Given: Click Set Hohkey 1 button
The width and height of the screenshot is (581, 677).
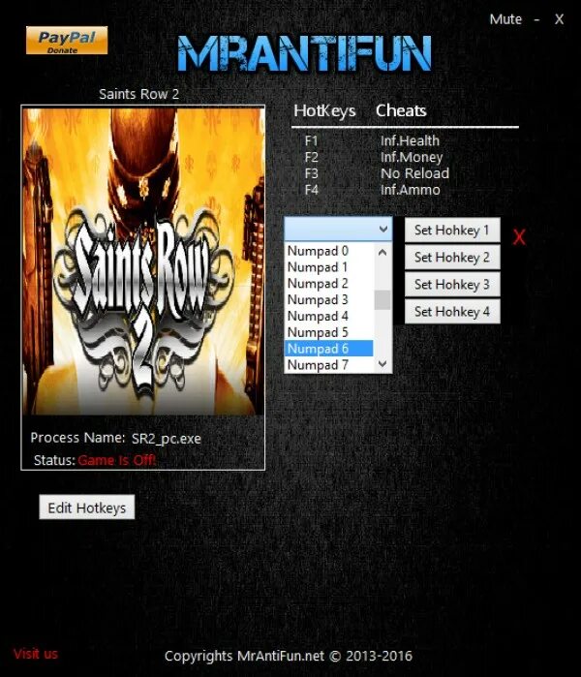Looking at the screenshot, I should click(x=452, y=231).
